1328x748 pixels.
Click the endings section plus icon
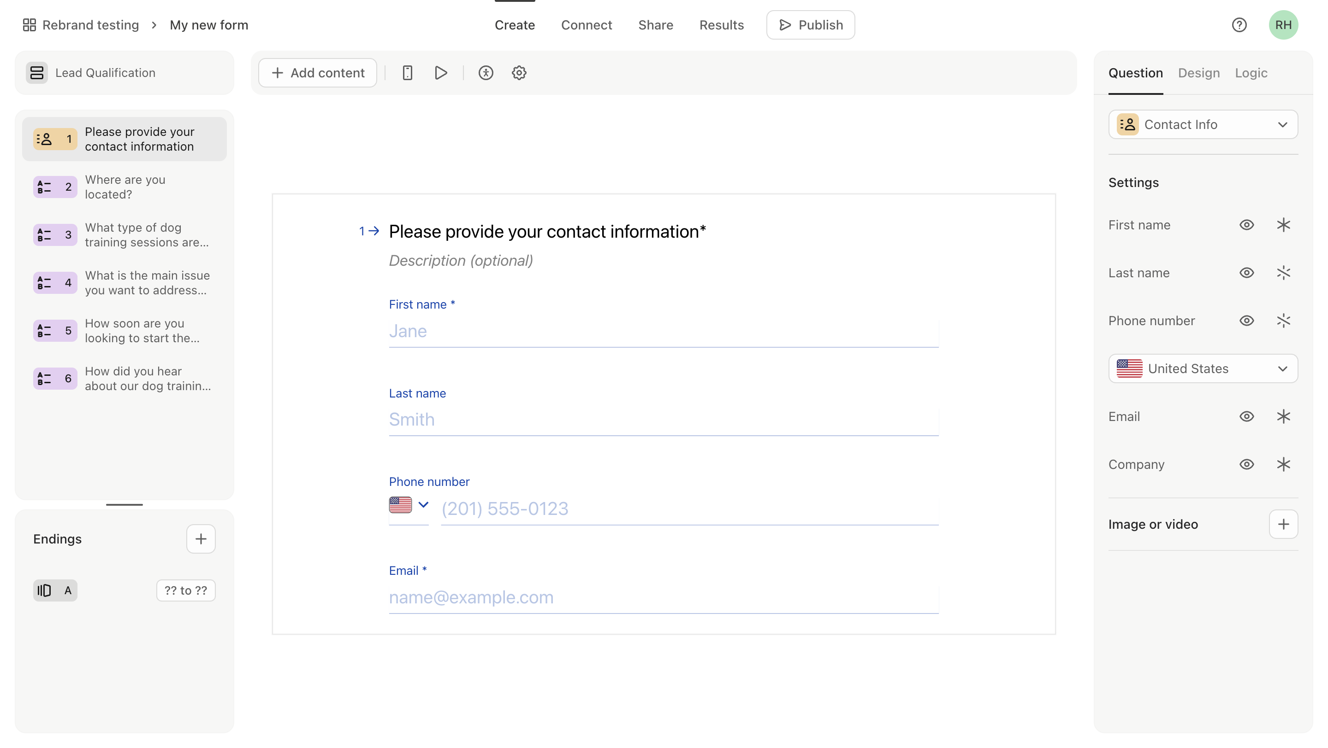201,539
